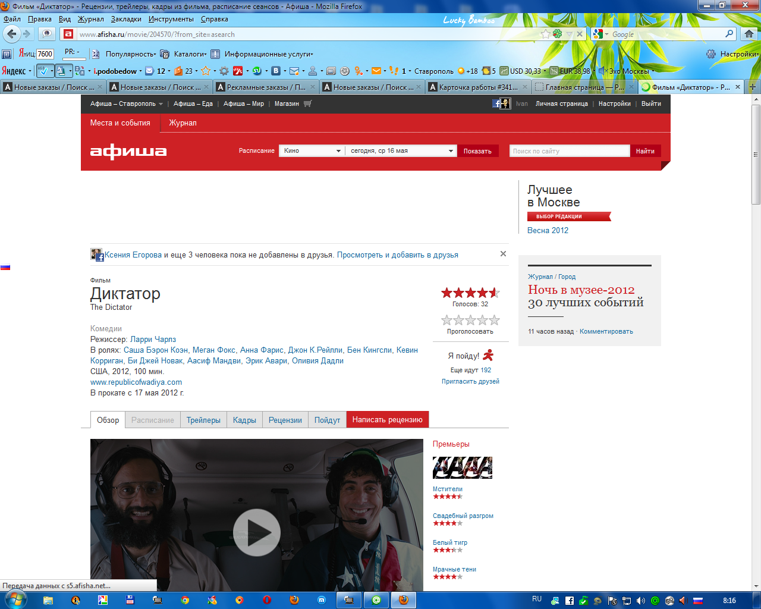The image size is (761, 609).
Task: Open the Весна 2012 link
Action: (x=548, y=230)
